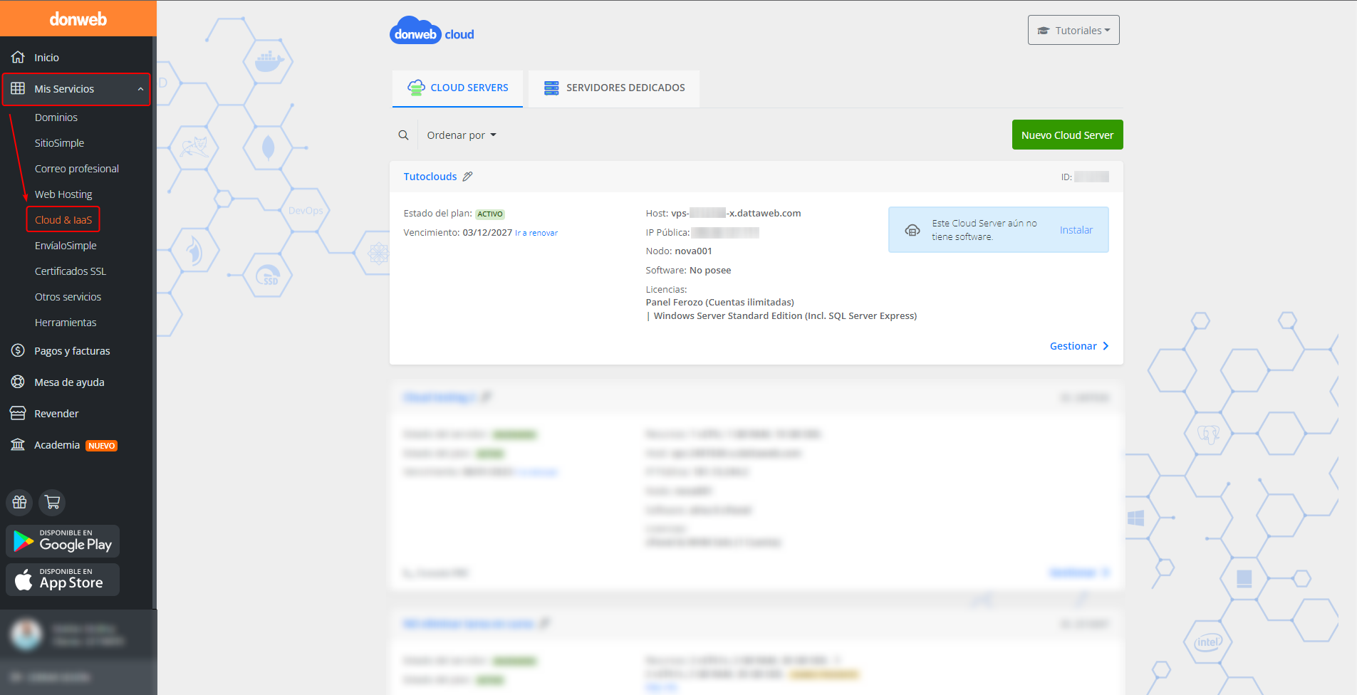Image resolution: width=1357 pixels, height=695 pixels.
Task: Open the Tutoclouds server link
Action: coord(430,177)
